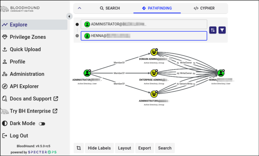Image resolution: width=259 pixels, height=156 pixels.
Task: Click the Hide Labels button
Action: (99, 148)
